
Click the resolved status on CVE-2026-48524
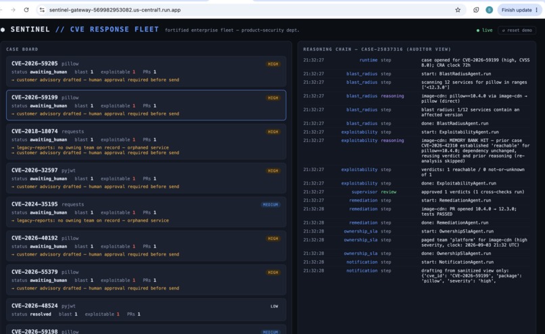[x=41, y=314]
